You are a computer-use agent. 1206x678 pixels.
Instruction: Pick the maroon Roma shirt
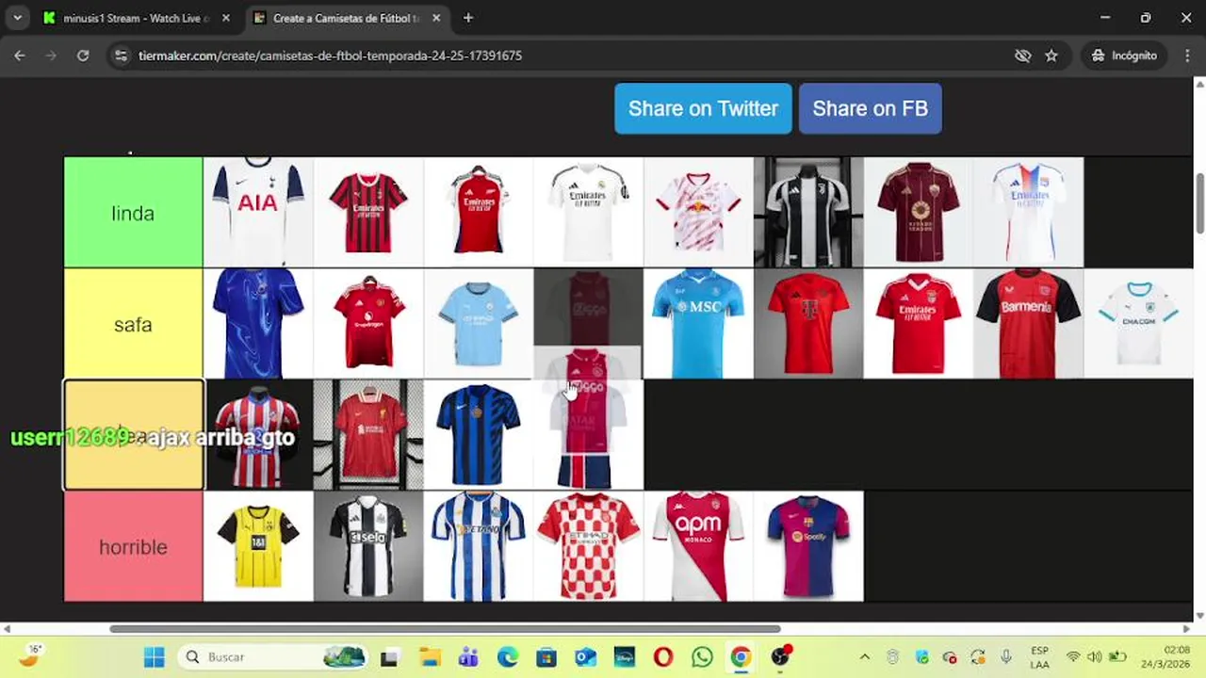point(919,212)
